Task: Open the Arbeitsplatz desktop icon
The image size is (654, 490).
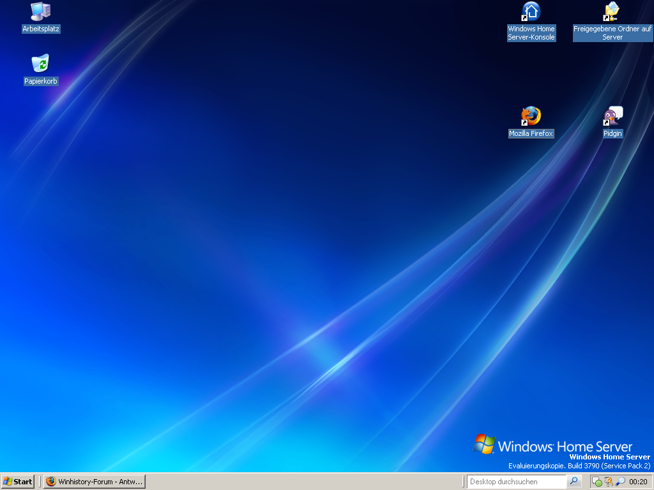Action: (x=41, y=11)
